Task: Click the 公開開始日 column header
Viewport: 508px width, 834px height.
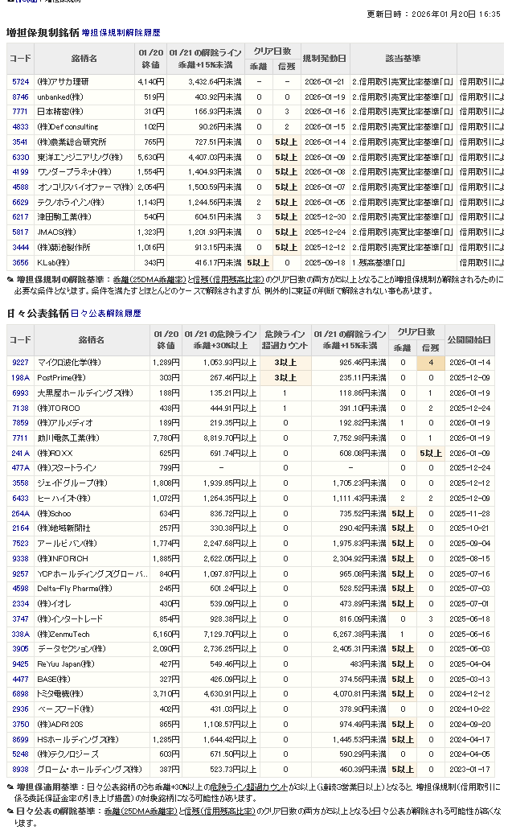Action: pos(468,340)
